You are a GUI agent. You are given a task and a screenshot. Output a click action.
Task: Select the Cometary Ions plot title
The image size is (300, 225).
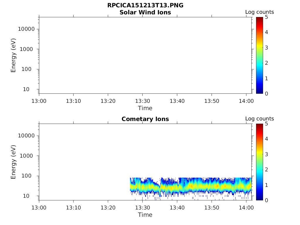(145, 119)
